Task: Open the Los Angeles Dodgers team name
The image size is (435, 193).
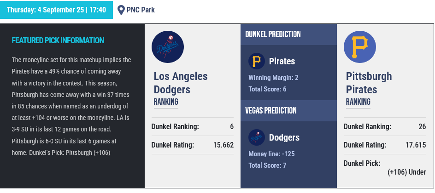Action: tap(181, 83)
